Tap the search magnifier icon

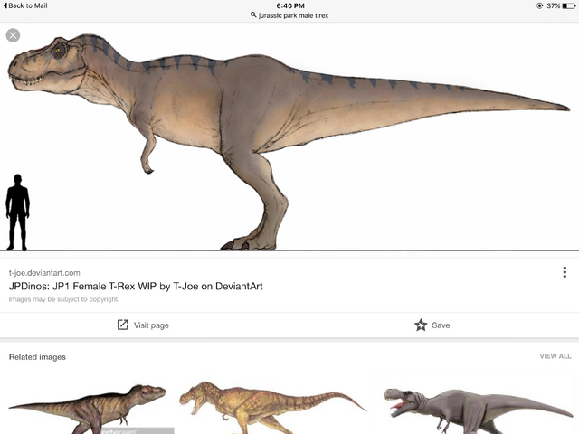click(253, 15)
